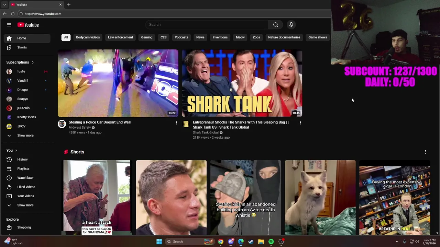The image size is (440, 247).
Task: Open fuslie channel subscription
Action: pos(27,71)
